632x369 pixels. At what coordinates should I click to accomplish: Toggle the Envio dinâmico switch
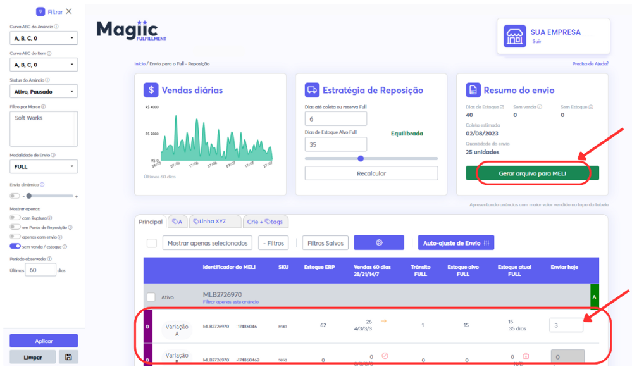point(15,196)
